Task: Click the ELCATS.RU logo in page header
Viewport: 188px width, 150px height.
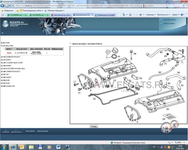Action: 15,24
